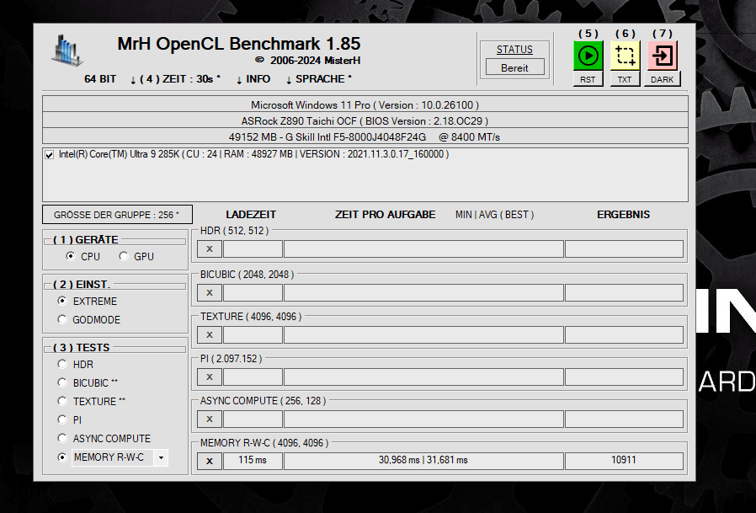Select the CPU device radio button
This screenshot has height=513, width=756.
pos(71,256)
